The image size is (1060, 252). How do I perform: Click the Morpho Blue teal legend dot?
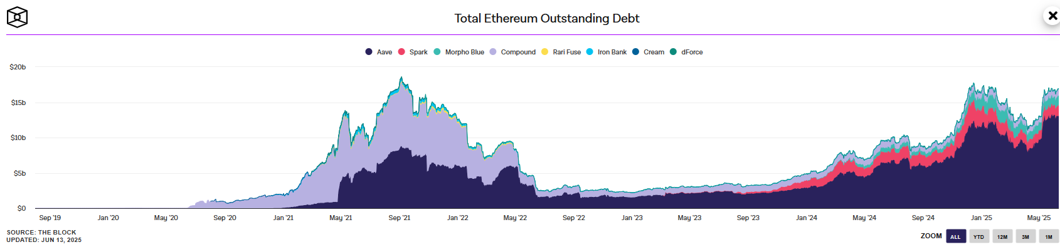tap(437, 52)
